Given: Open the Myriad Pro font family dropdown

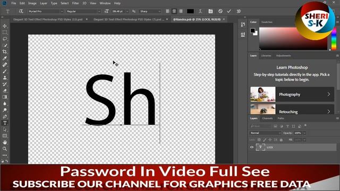Looking at the screenshot, I should click(x=62, y=11).
